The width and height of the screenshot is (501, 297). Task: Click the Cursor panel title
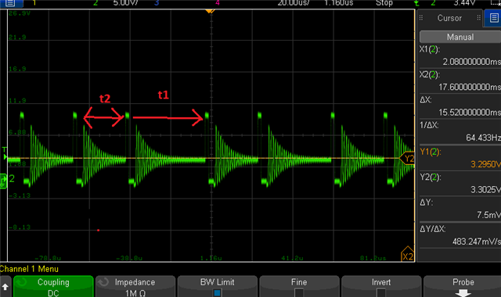pyautogui.click(x=449, y=18)
